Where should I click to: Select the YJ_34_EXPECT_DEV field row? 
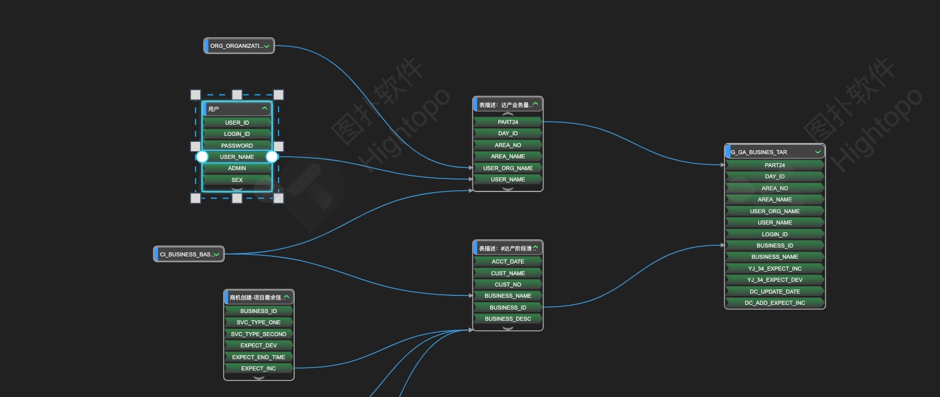[x=775, y=280]
